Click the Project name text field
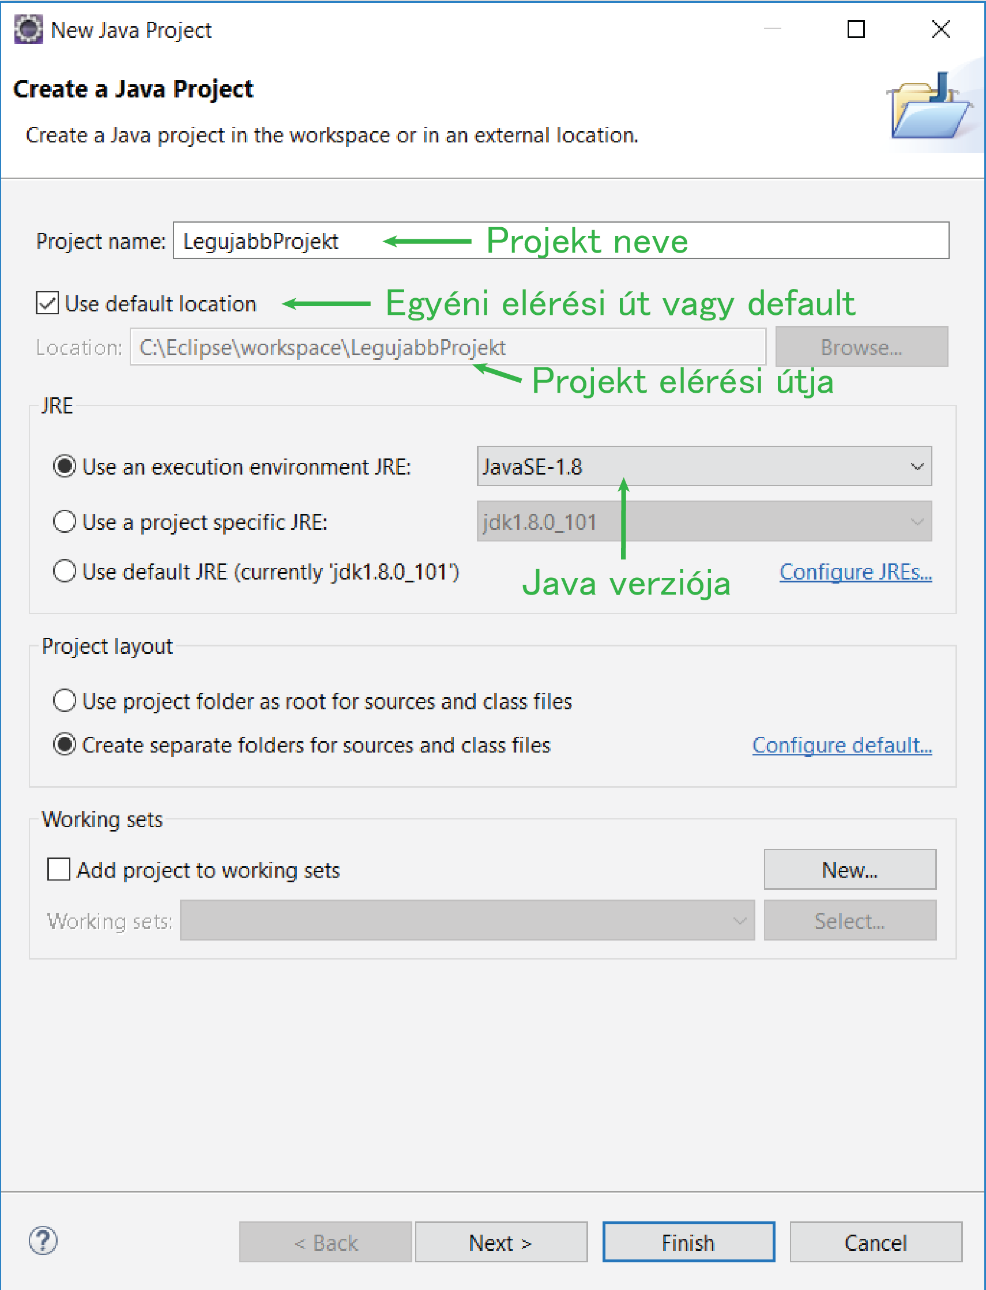This screenshot has height=1290, width=986. pyautogui.click(x=560, y=240)
